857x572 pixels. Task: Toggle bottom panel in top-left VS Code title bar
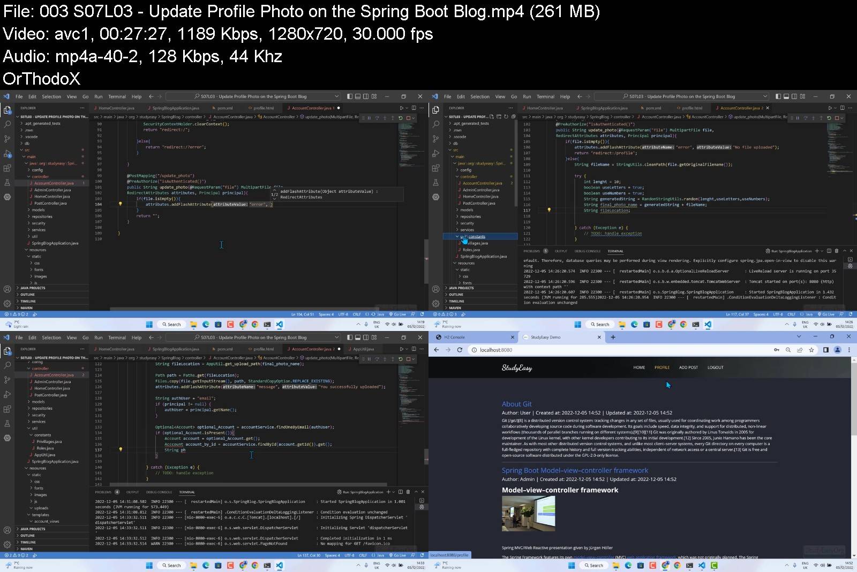pos(358,96)
